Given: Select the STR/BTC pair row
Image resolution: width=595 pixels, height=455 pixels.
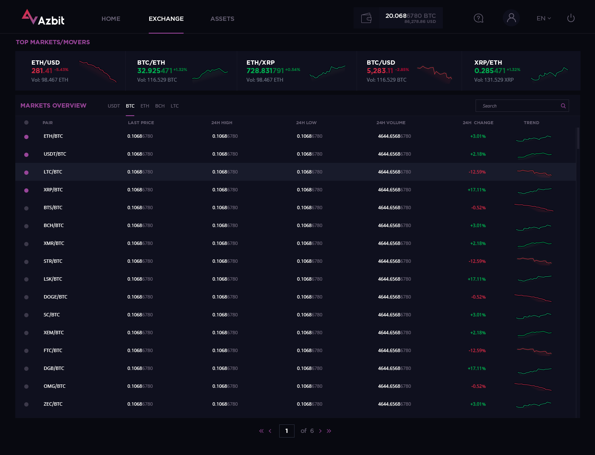Looking at the screenshot, I should click(x=296, y=261).
